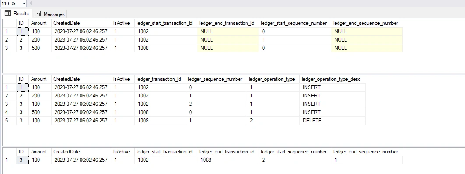Select Amount 500 in the NULL row
The height and width of the screenshot is (174, 465).
coord(40,48)
